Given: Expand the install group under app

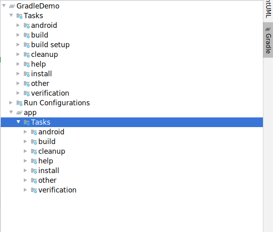Looking at the screenshot, I should [25, 171].
